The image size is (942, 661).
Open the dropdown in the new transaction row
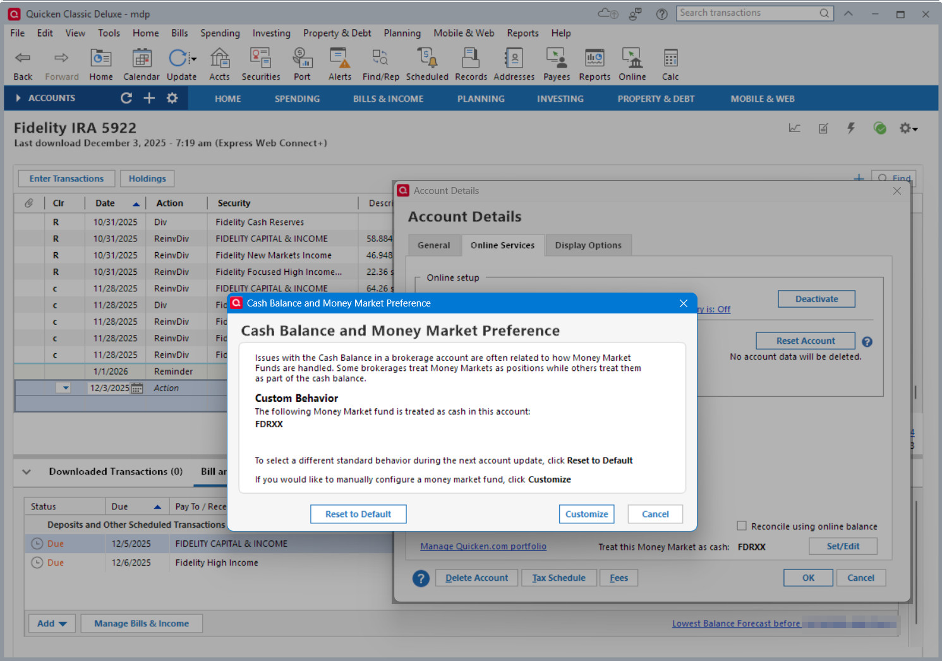[66, 388]
